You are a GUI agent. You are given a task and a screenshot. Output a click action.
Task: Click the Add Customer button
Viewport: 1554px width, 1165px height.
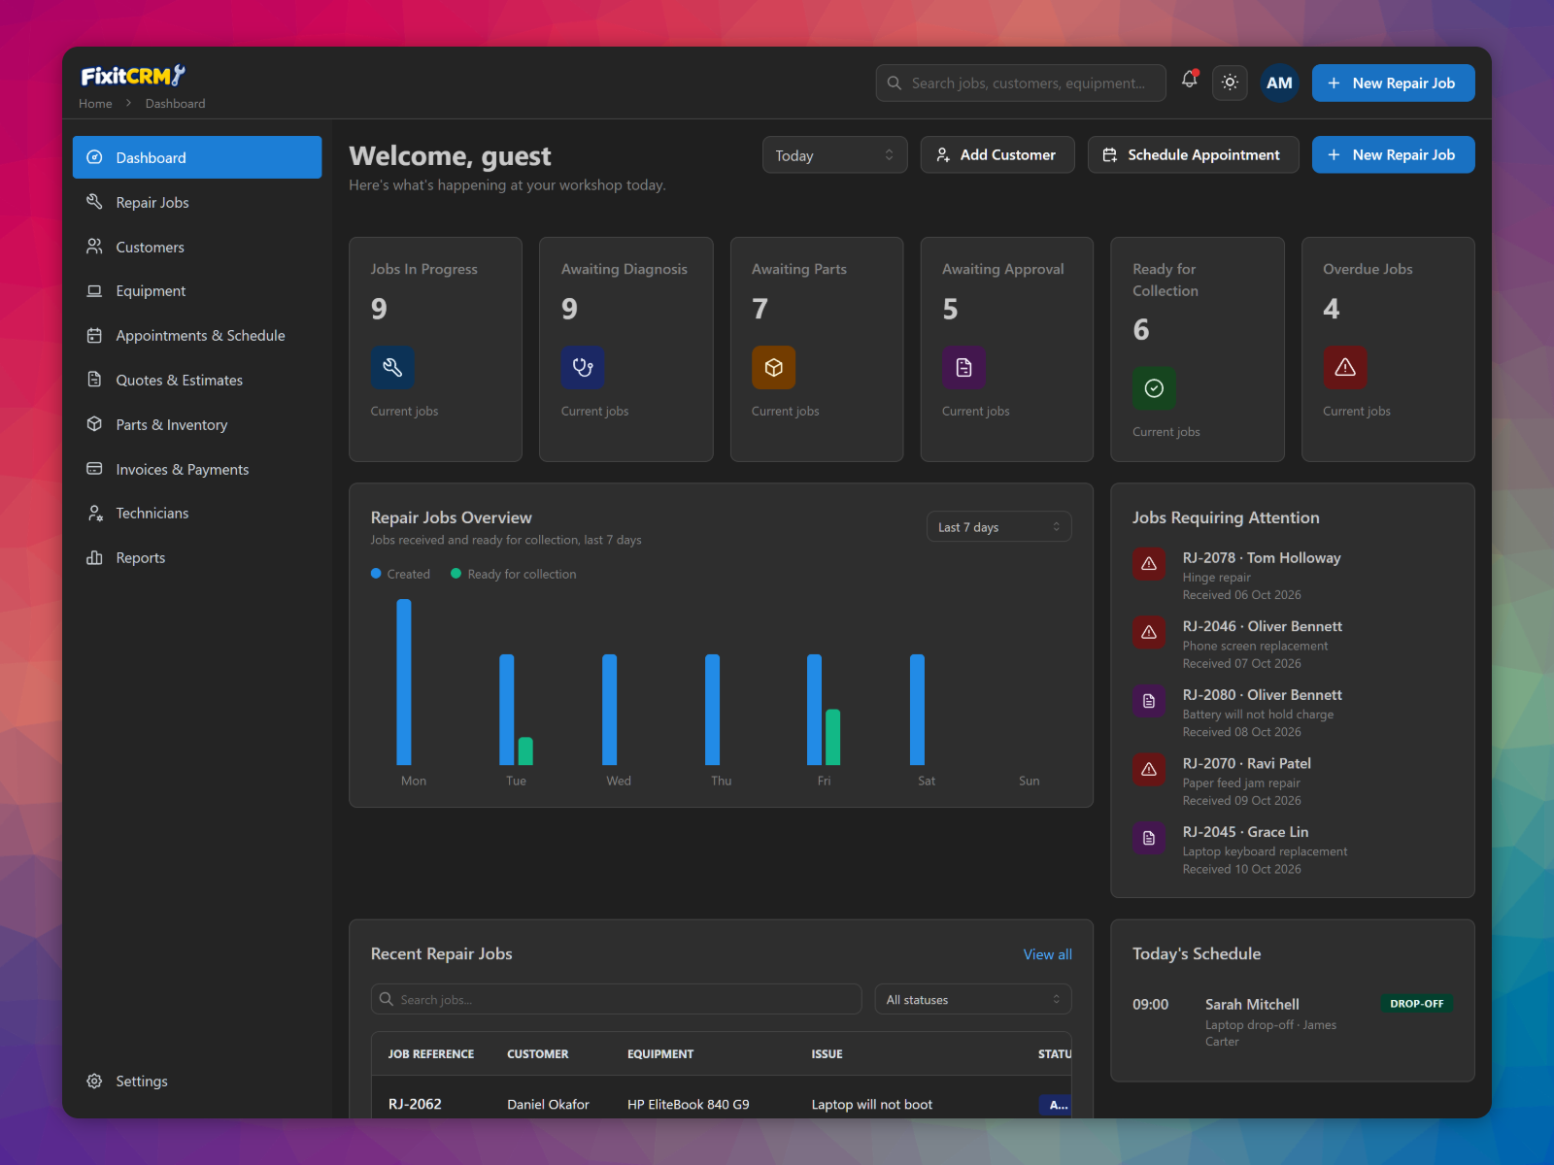click(x=997, y=155)
